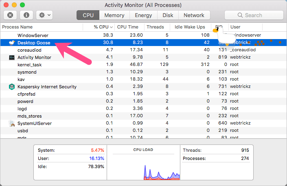287x186 pixels.
Task: Click the 38.3 CPU value for WindowServer
Action: click(x=108, y=35)
